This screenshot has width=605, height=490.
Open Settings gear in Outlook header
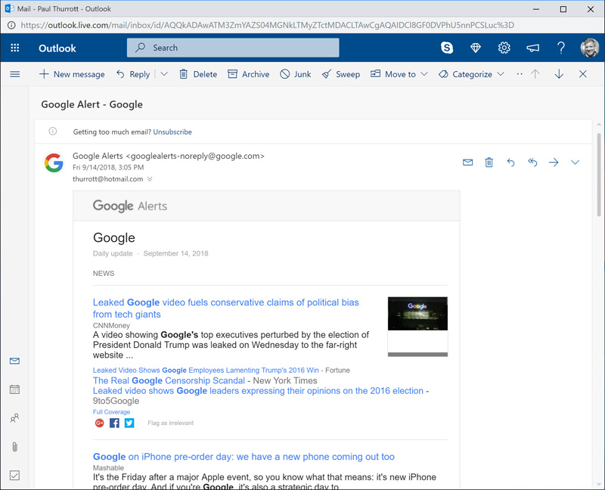504,48
